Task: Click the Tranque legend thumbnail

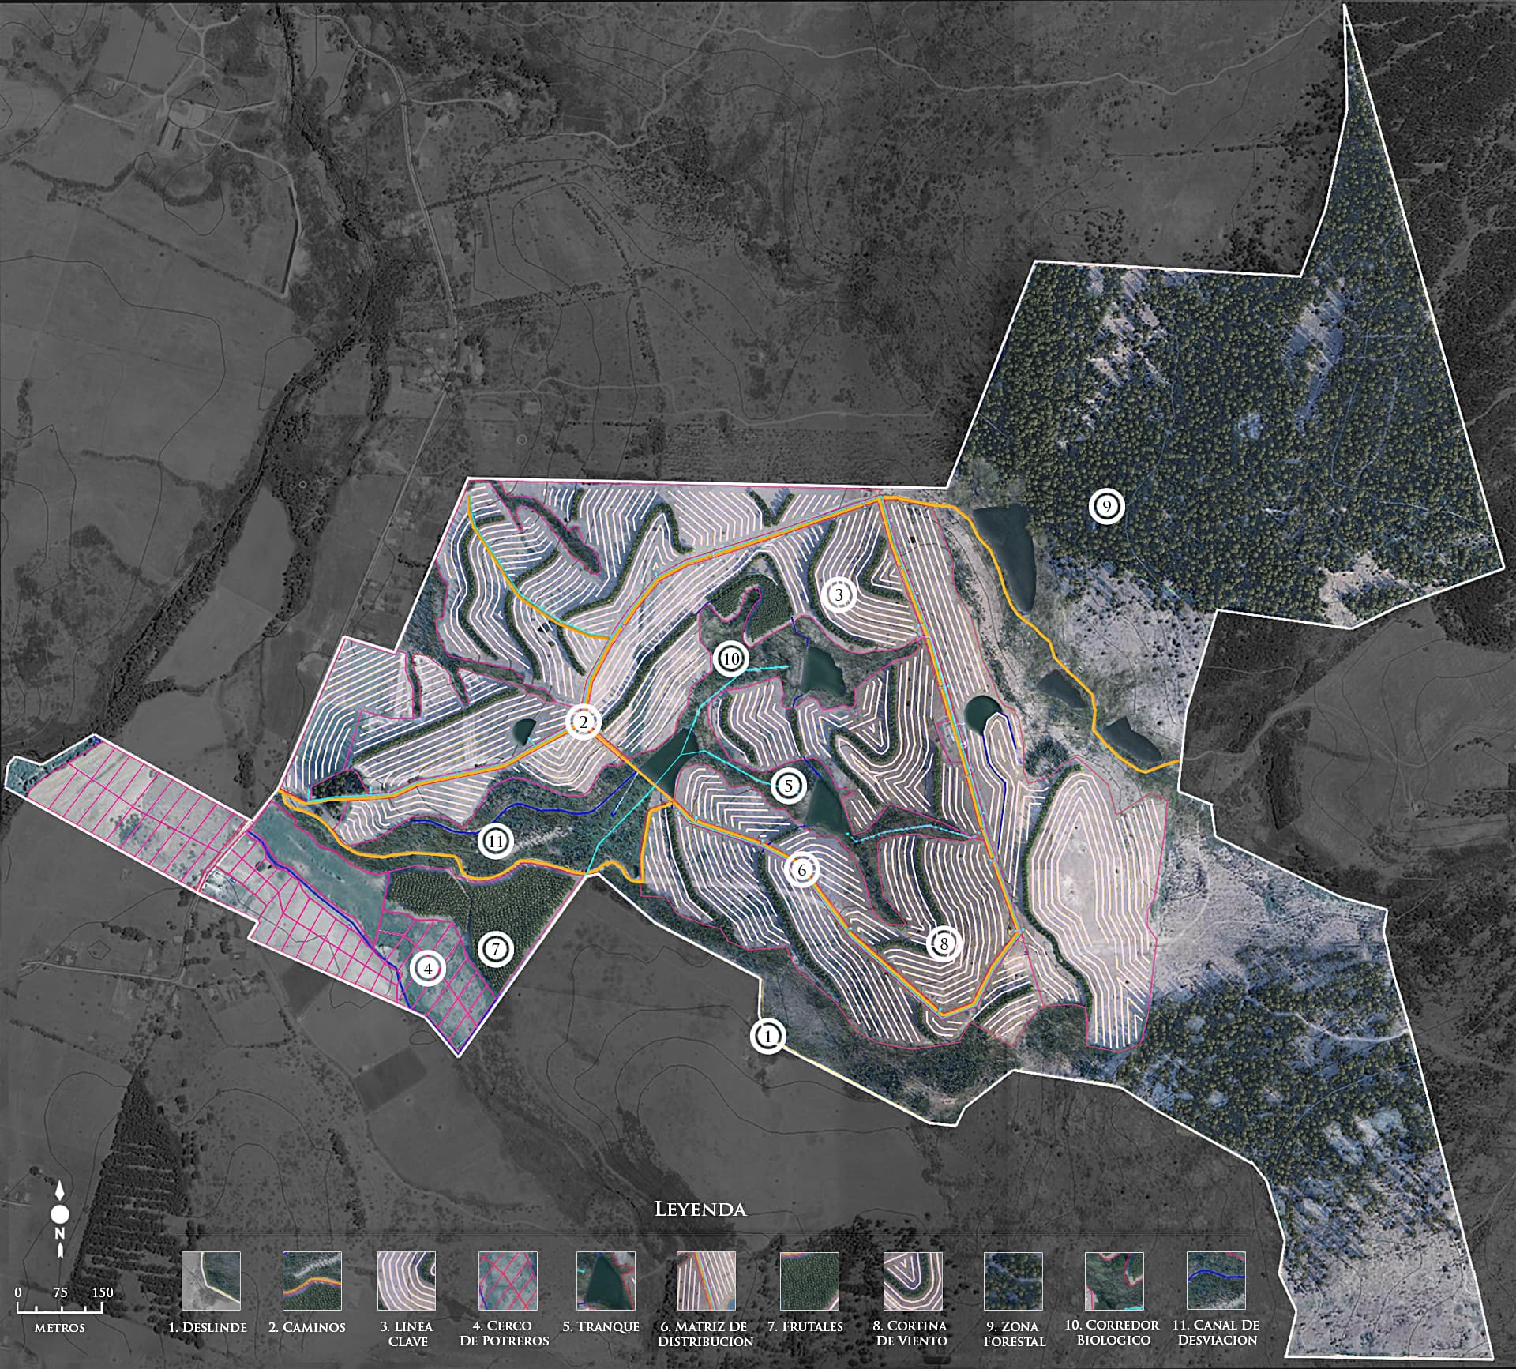Action: coord(606,1280)
